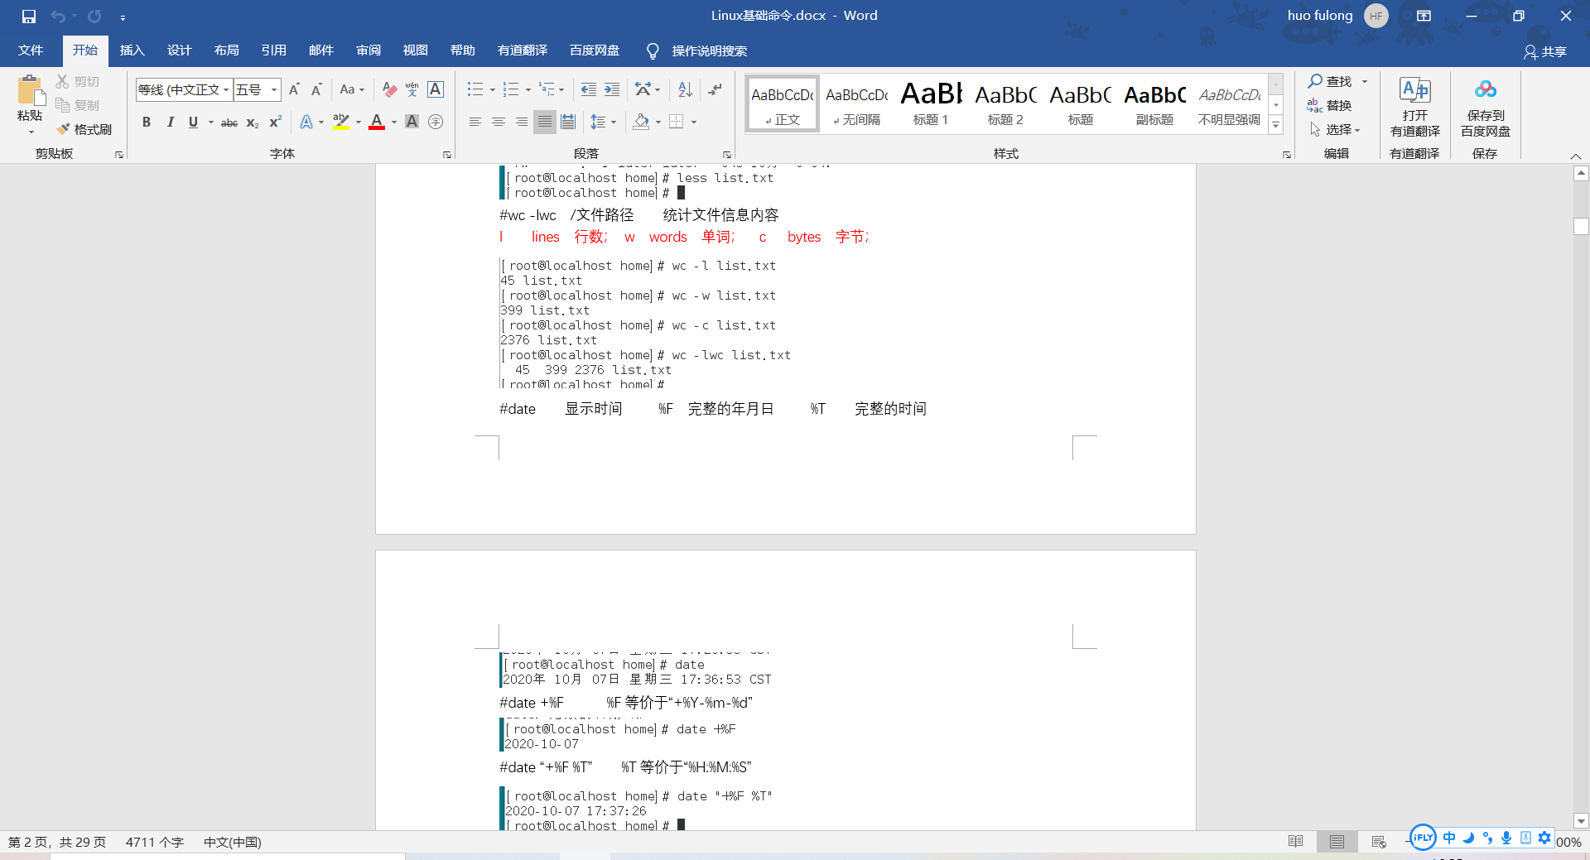Apply yellow text highlight color
The image size is (1590, 860).
[340, 123]
